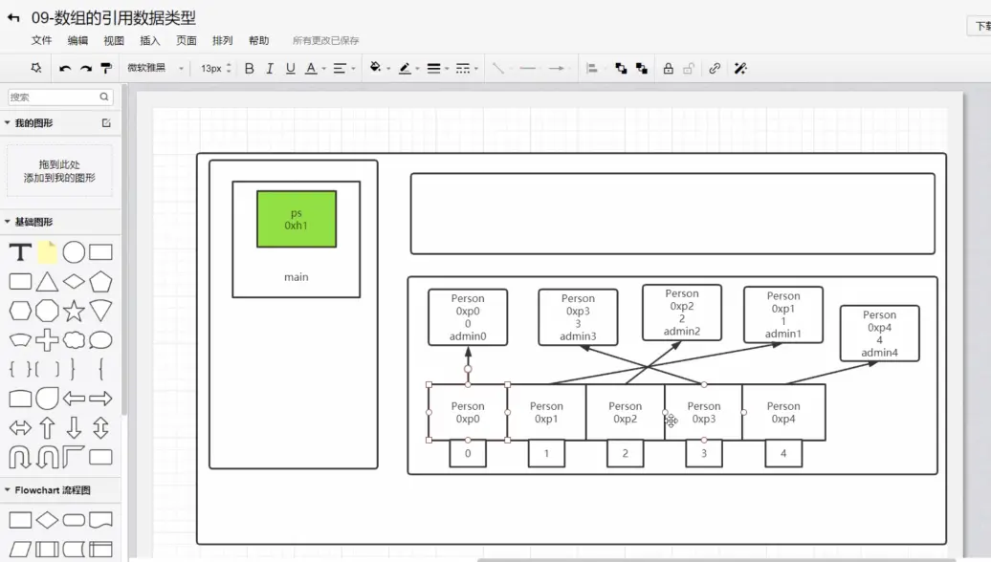Click the document title 09-数组的引用数据类型
Screen dimensions: 991x562
[114, 17]
